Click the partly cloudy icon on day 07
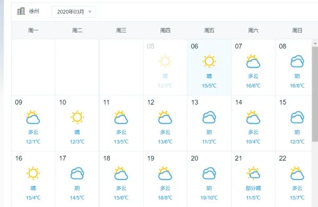This screenshot has width=318, height=207. 253,61
